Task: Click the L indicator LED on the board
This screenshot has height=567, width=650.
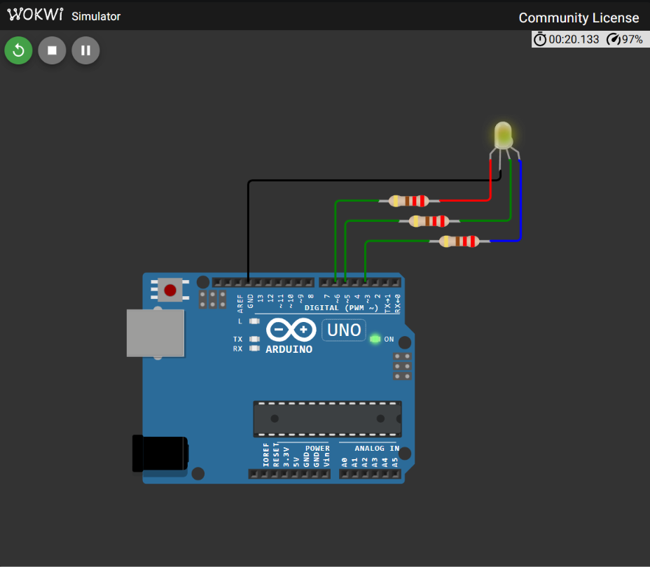Action: [x=254, y=321]
